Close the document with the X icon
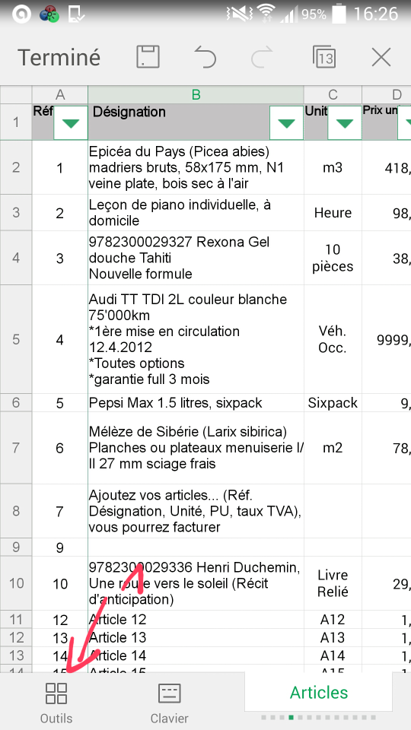This screenshot has height=730, width=411. click(381, 58)
